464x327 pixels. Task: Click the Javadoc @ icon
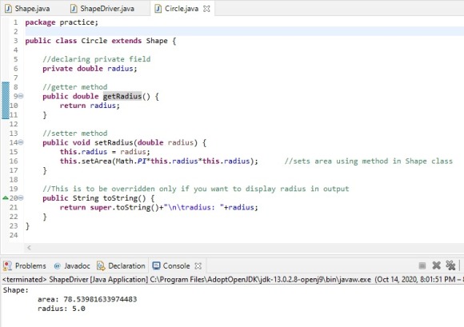point(58,266)
